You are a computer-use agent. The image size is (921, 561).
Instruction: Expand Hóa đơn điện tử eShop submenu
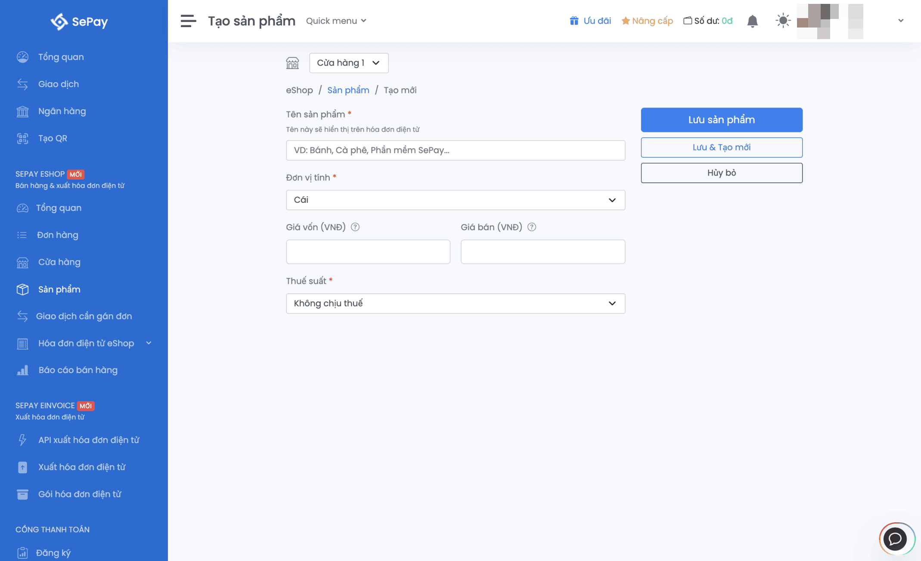(86, 343)
